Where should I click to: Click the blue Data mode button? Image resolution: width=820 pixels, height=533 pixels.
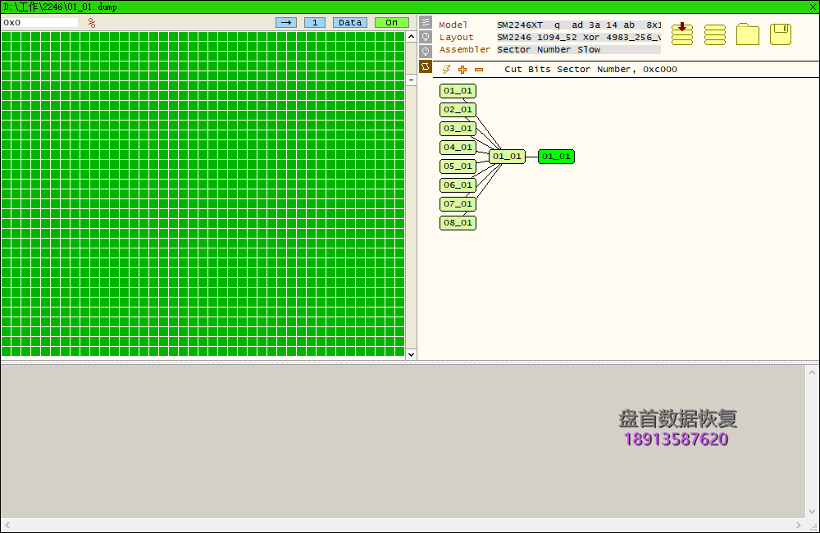(350, 22)
